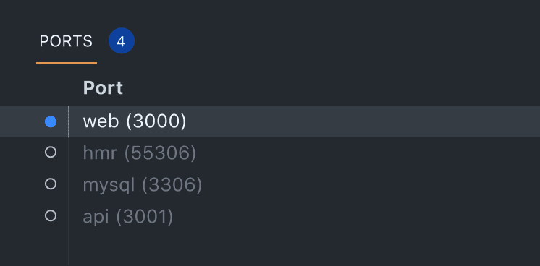This screenshot has width=540, height=266.
Task: Click the empty row space right of mysql (3306)
Action: pos(371,185)
